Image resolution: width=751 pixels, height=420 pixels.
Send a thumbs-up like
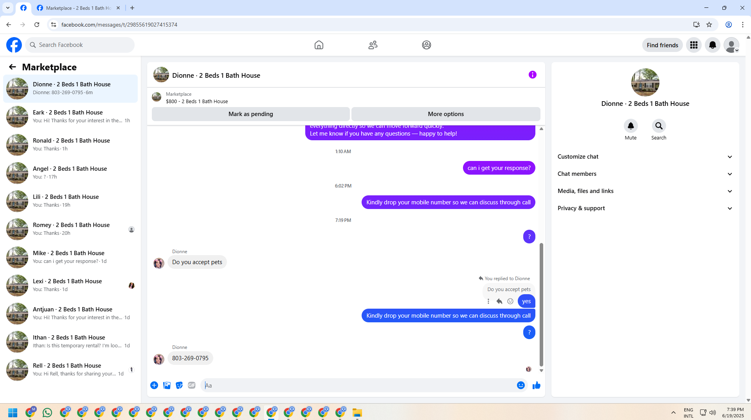pyautogui.click(x=537, y=385)
